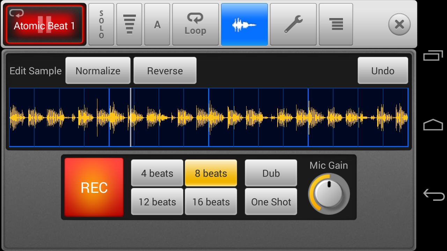447x251 pixels.
Task: Open the wrench settings tab
Action: tap(293, 24)
